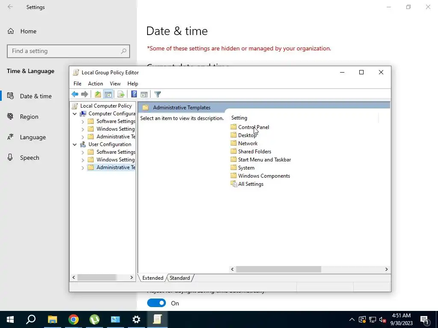Open Google Chrome from the taskbar
438x328 pixels.
point(74,319)
